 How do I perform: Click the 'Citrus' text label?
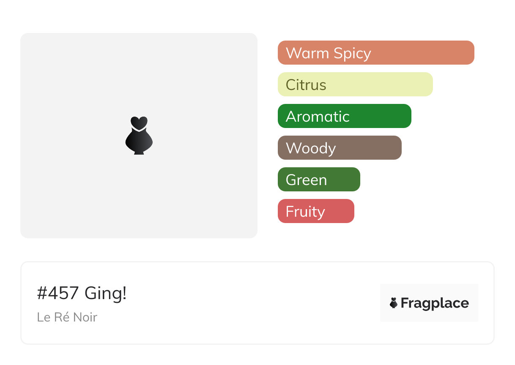click(x=306, y=85)
